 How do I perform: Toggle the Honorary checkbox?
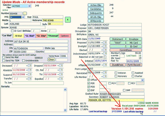click(x=116, y=76)
